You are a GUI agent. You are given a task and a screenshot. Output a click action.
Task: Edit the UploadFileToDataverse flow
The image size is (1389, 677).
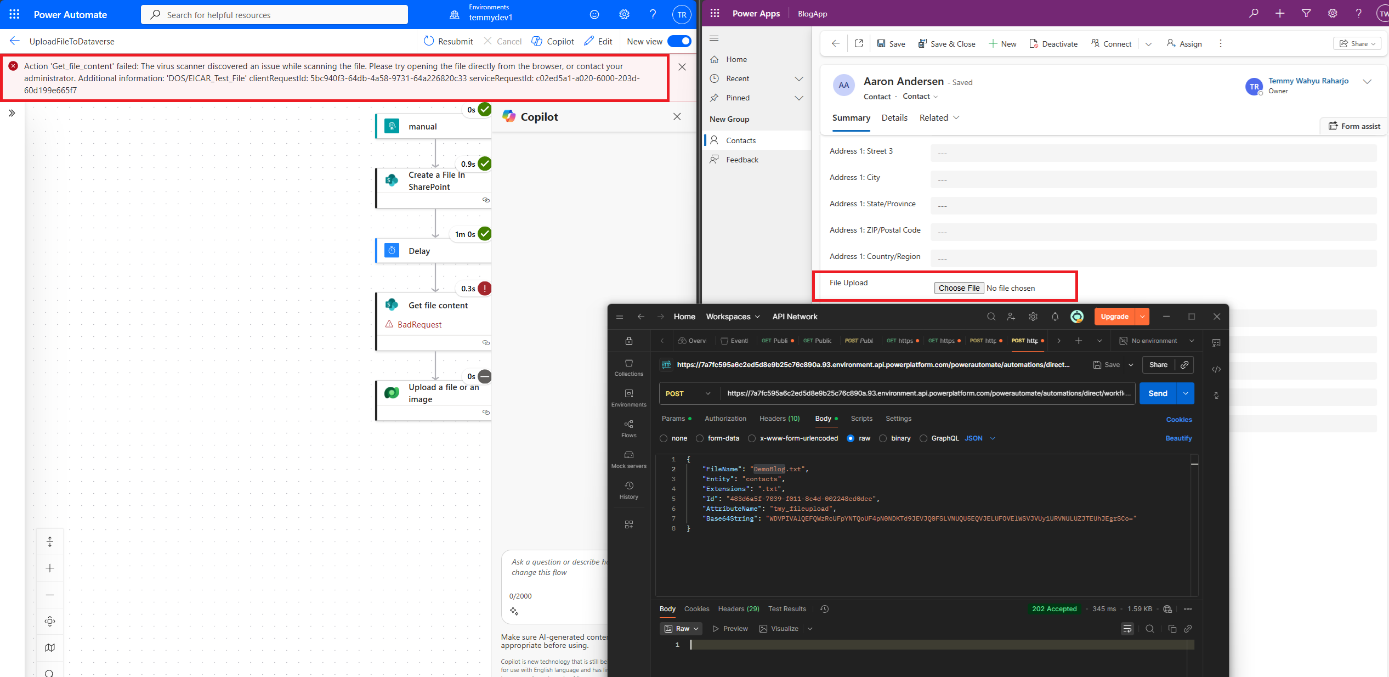pos(598,41)
